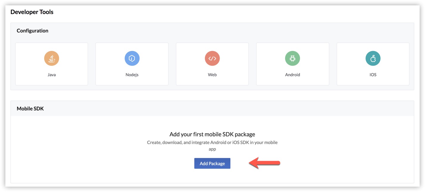Open the Android label text

click(293, 75)
